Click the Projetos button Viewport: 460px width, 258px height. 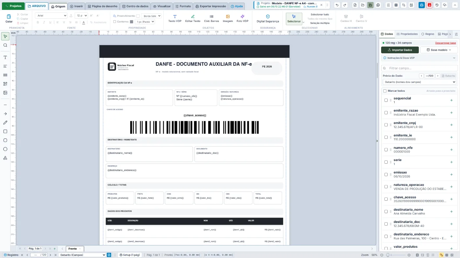point(13,6)
